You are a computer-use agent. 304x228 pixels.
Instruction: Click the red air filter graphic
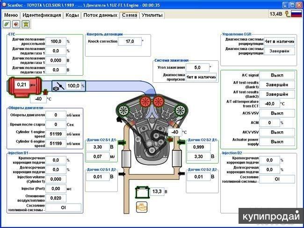(x=24, y=86)
